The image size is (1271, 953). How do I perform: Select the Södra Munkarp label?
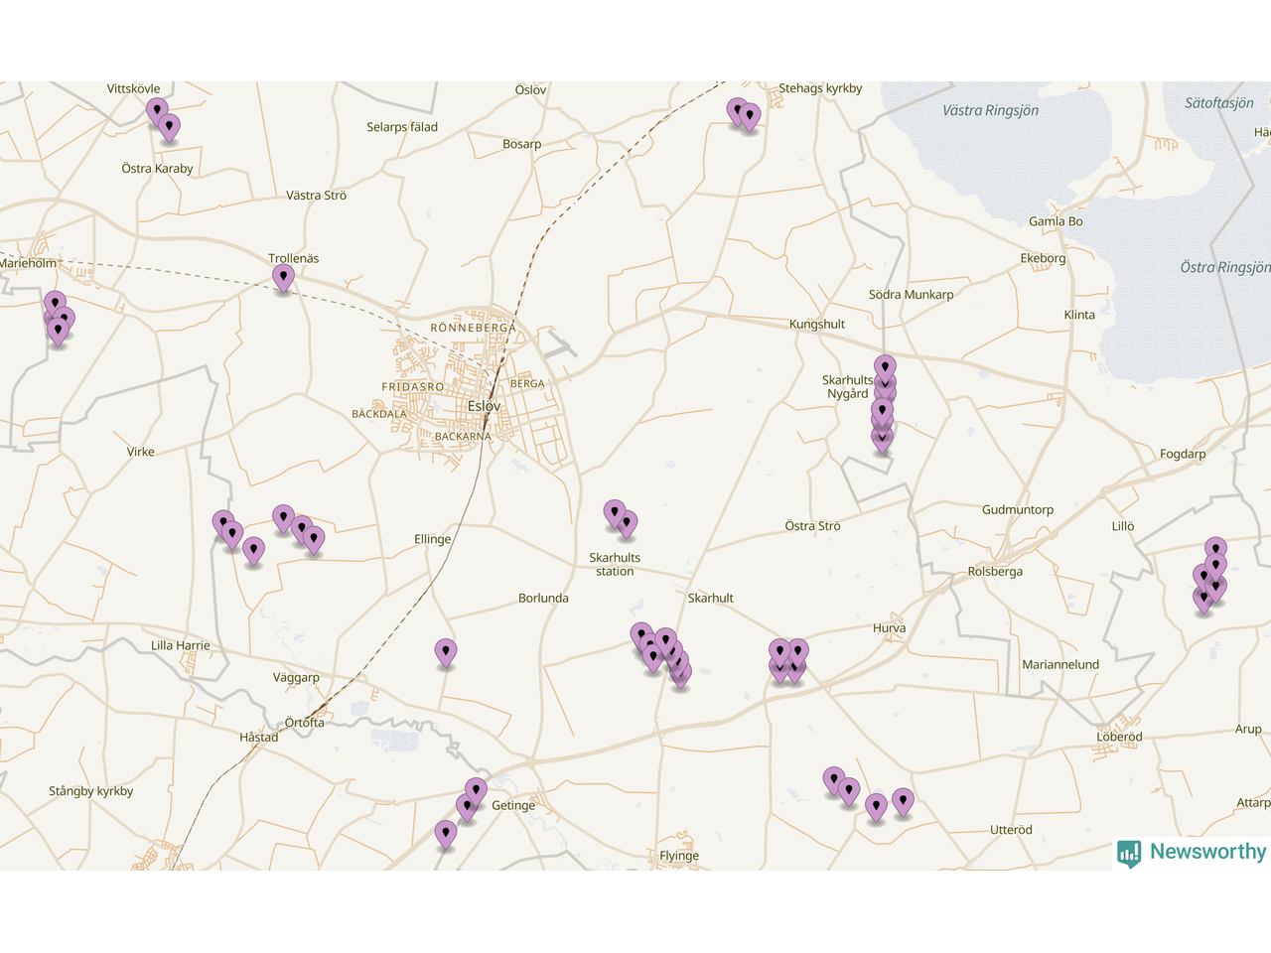pyautogui.click(x=911, y=294)
